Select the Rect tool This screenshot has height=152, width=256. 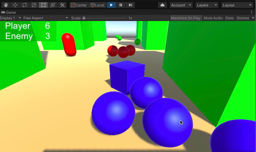pos(43,5)
